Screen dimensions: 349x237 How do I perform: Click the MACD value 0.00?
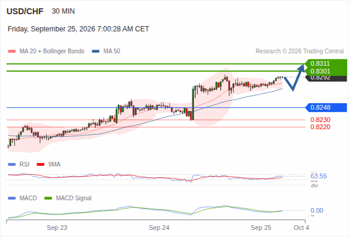pyautogui.click(x=316, y=211)
